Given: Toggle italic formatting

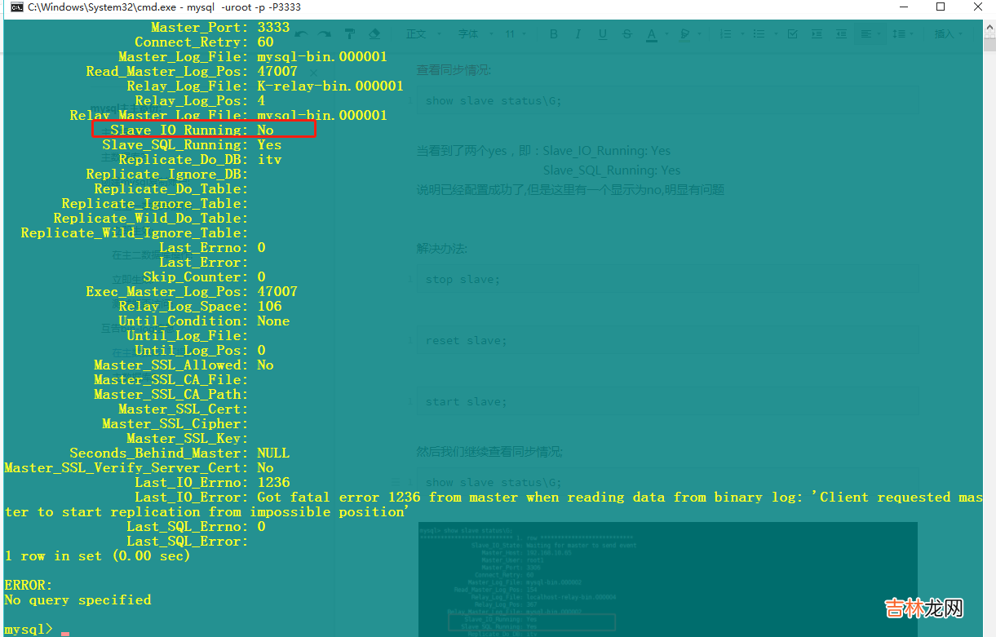Looking at the screenshot, I should tap(578, 34).
